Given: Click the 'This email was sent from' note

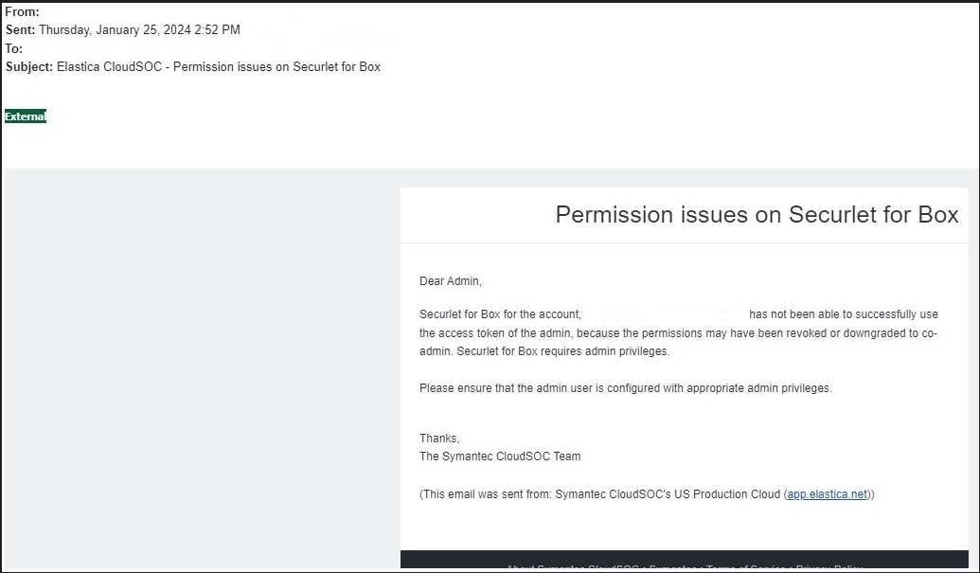Looking at the screenshot, I should click(600, 494).
